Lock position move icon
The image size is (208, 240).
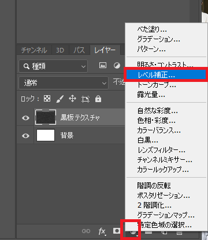(x=72, y=99)
